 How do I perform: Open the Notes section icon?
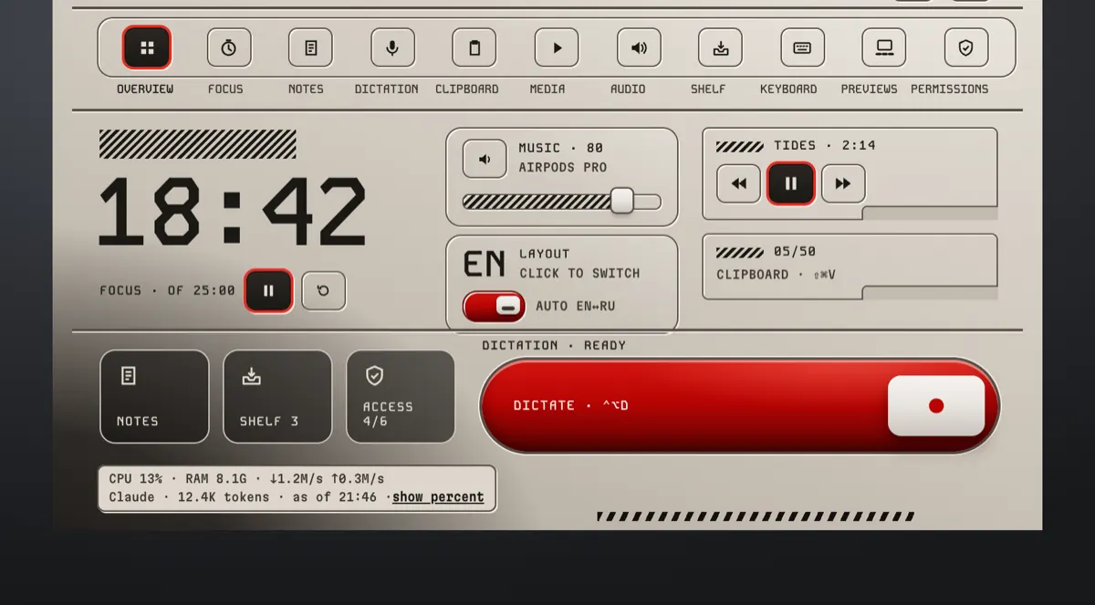[x=310, y=47]
